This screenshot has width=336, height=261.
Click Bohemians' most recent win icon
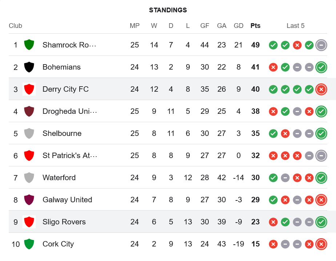click(x=321, y=67)
